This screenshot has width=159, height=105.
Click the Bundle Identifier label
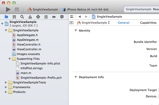(146, 42)
